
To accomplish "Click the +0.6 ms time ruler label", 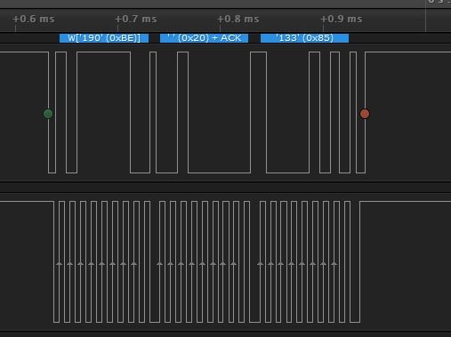I will click(x=34, y=19).
